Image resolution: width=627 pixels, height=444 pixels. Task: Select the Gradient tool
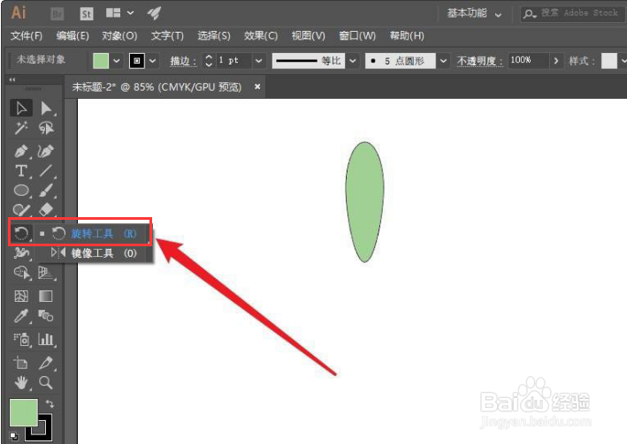point(46,296)
